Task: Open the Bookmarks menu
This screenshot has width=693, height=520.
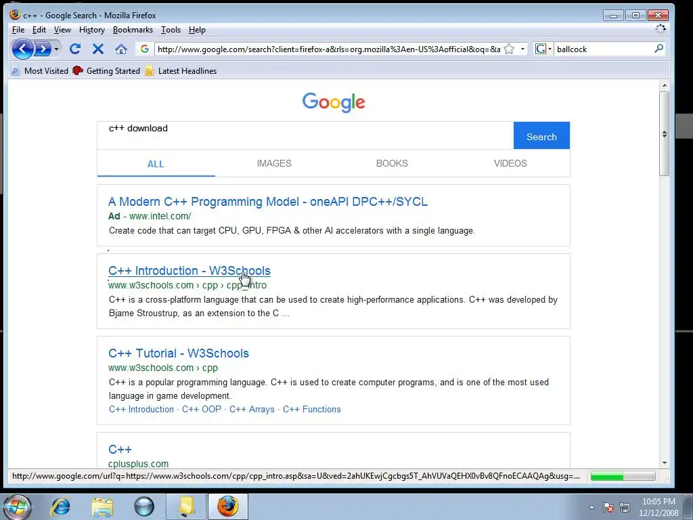Action: coord(133,30)
